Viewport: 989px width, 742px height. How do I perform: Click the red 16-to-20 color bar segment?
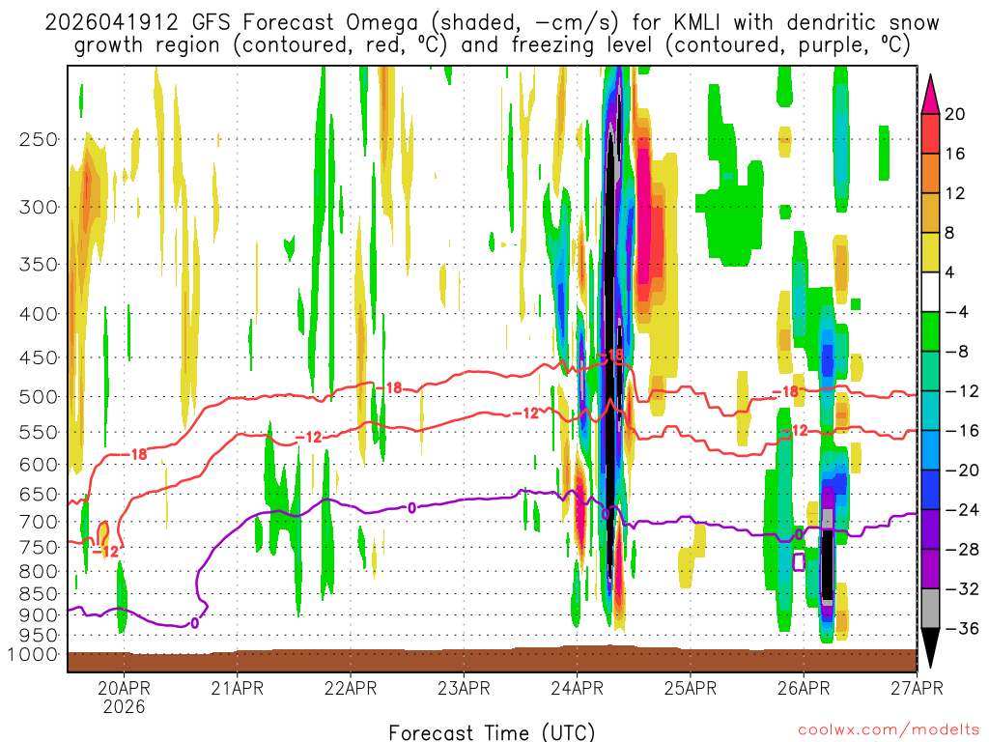click(x=930, y=133)
